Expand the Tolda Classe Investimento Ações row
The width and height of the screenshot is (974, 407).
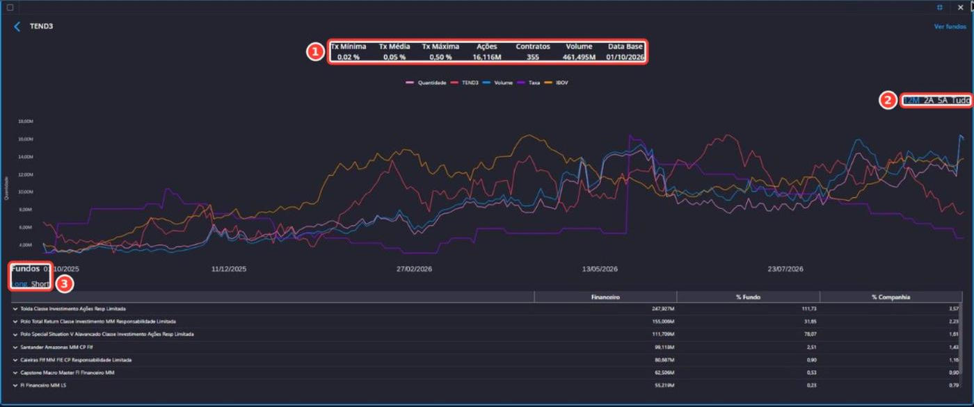pyautogui.click(x=15, y=308)
